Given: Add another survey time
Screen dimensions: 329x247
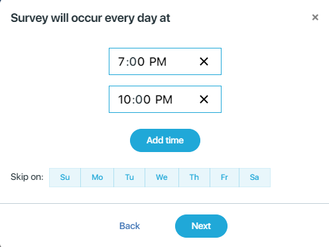Looking at the screenshot, I should pyautogui.click(x=165, y=140).
